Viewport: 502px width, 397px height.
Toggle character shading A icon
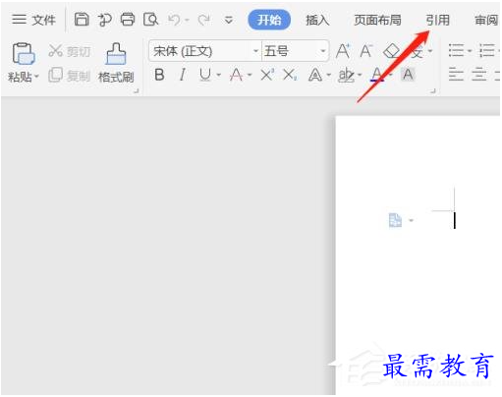408,75
